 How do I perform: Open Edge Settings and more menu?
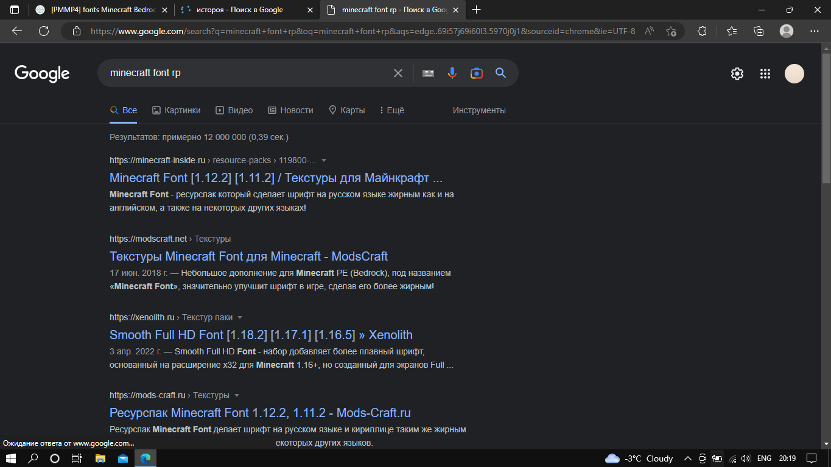pos(815,31)
